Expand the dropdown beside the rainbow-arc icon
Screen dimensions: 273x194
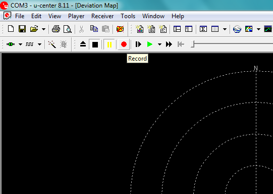258,29
